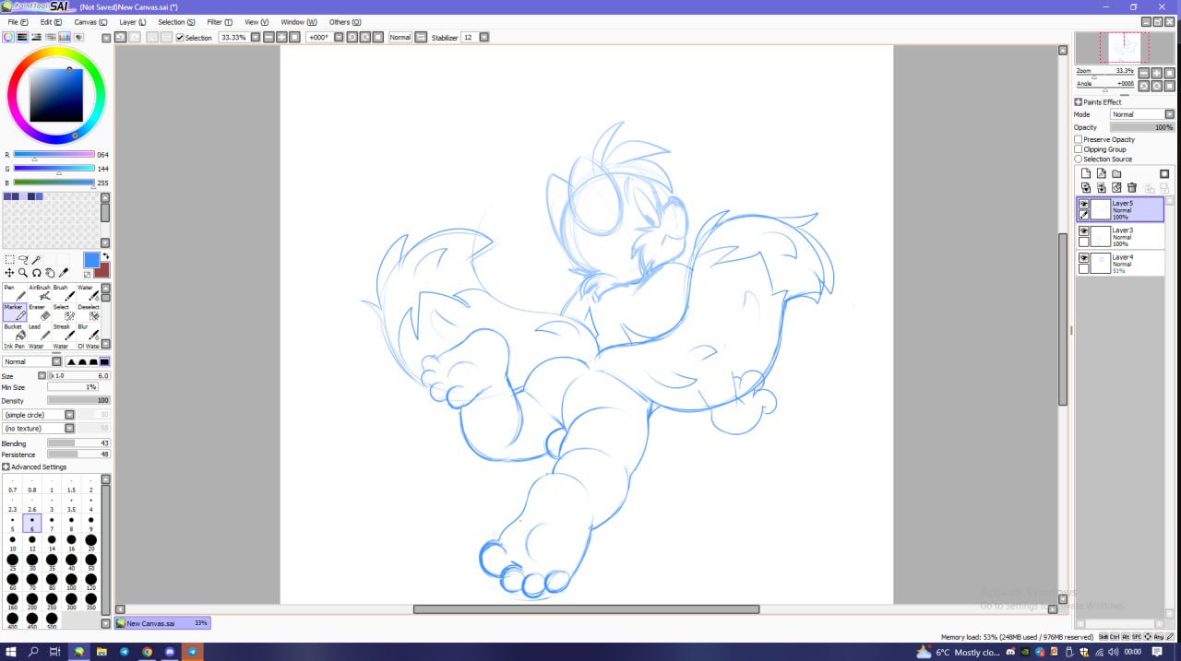Screen dimensions: 1181x661
Task: Activate the rectangular selection tool
Action: tap(9, 260)
